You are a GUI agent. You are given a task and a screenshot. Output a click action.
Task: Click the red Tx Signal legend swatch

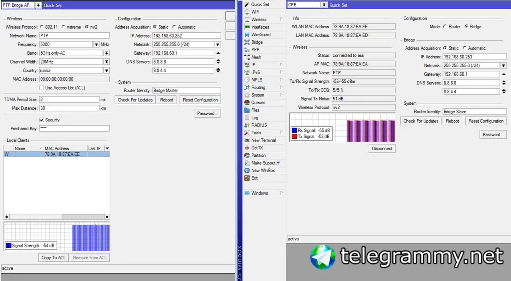pyautogui.click(x=294, y=137)
